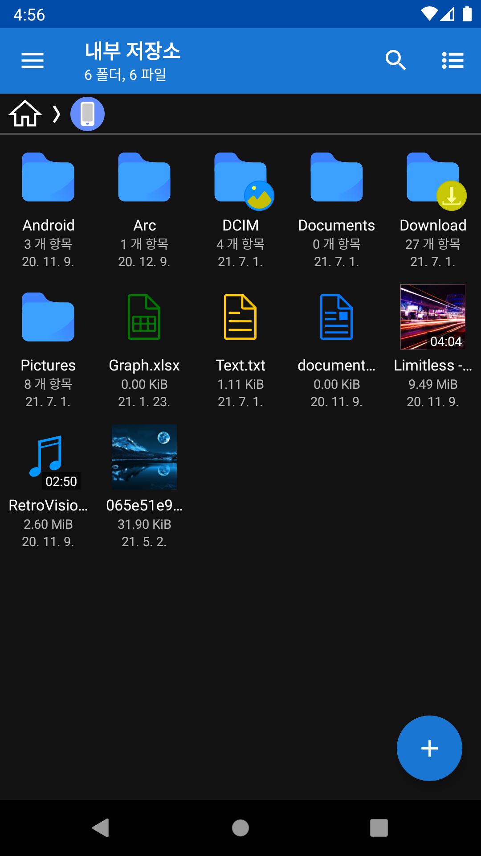Viewport: 481px width, 856px height.
Task: Open the blue document file icon
Action: tap(337, 317)
